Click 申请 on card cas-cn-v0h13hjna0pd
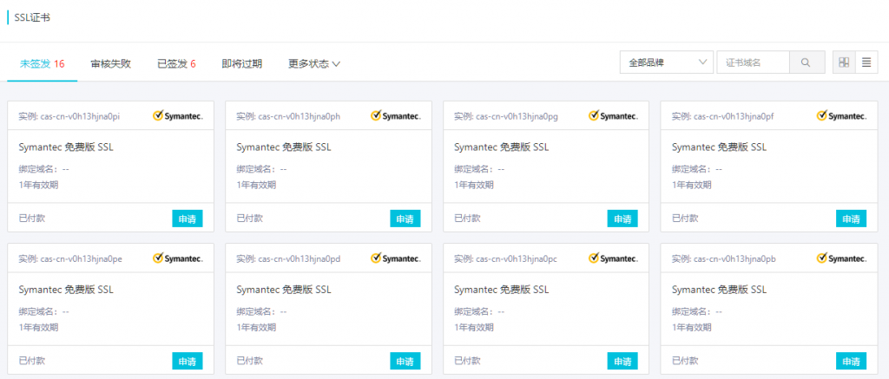 click(405, 361)
